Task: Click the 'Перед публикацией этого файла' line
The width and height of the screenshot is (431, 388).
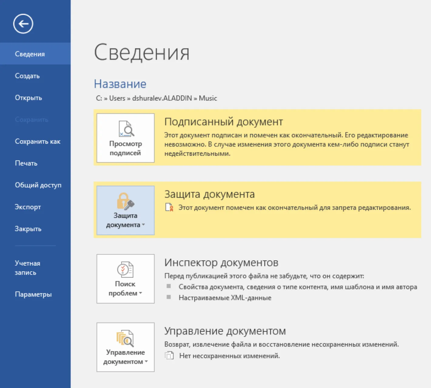Action: click(x=264, y=276)
